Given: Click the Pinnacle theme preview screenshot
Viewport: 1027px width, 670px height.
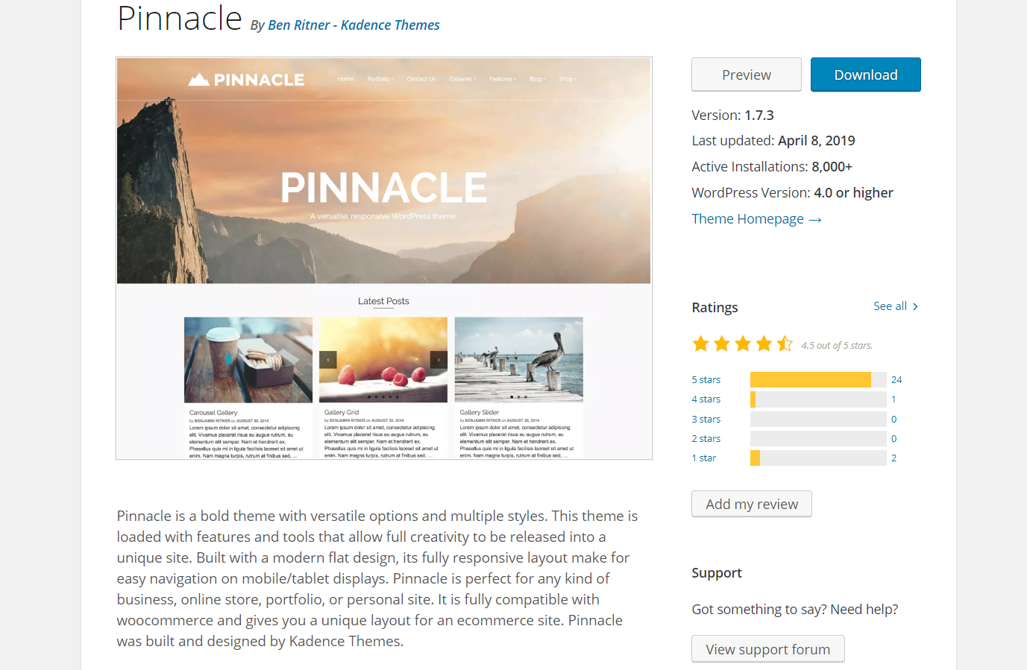Looking at the screenshot, I should (383, 257).
